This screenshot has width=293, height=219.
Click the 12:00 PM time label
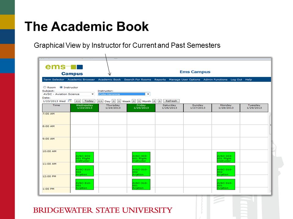pyautogui.click(x=49, y=176)
